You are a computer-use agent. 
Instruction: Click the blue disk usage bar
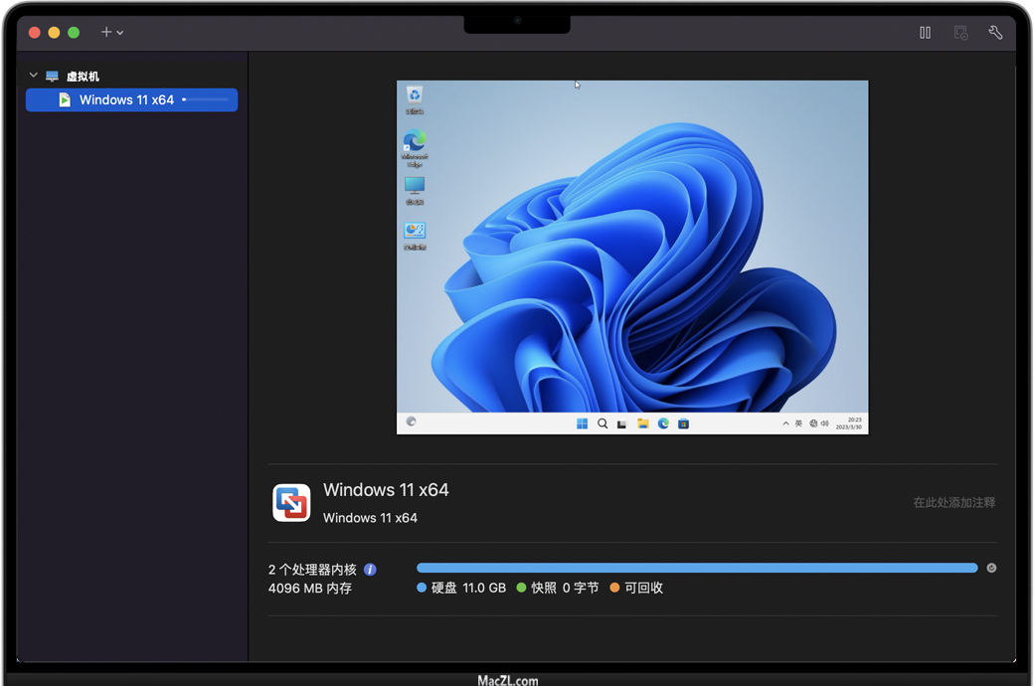tap(696, 568)
